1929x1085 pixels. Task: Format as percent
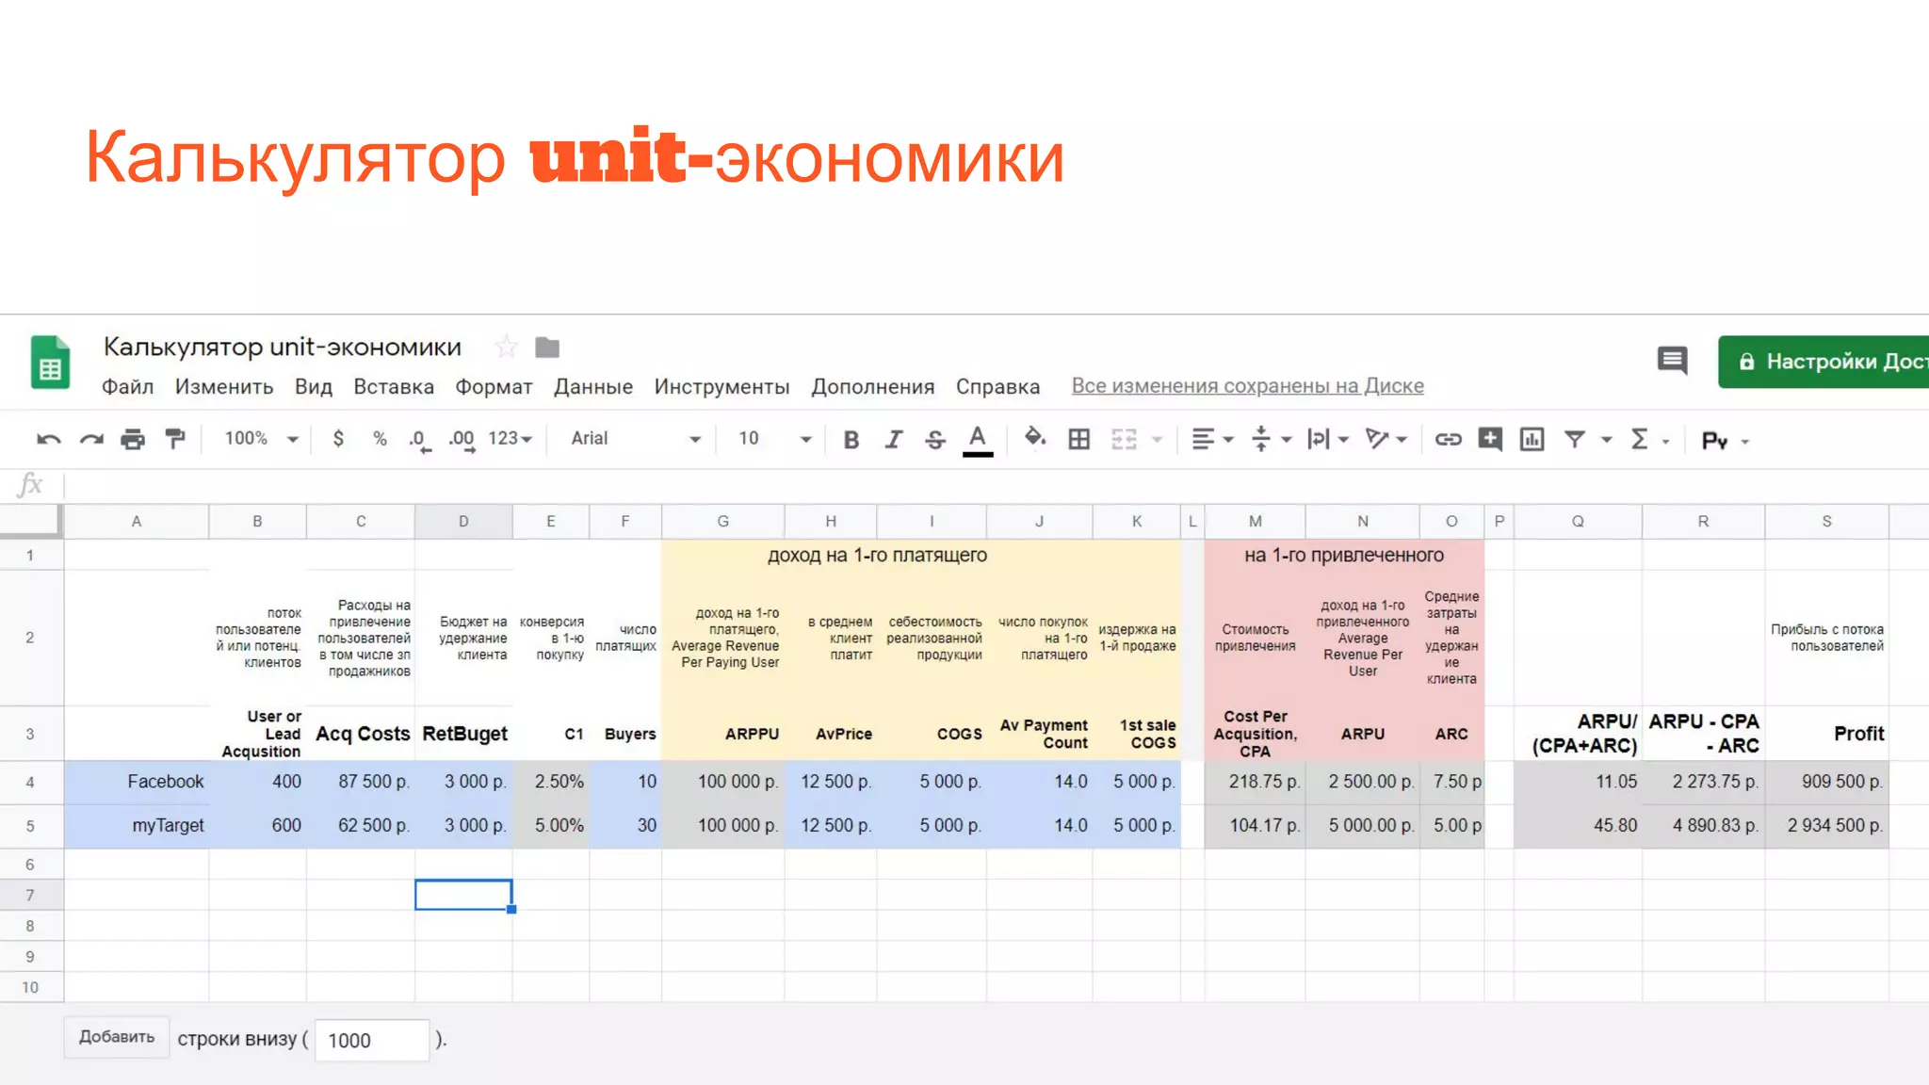click(x=380, y=439)
